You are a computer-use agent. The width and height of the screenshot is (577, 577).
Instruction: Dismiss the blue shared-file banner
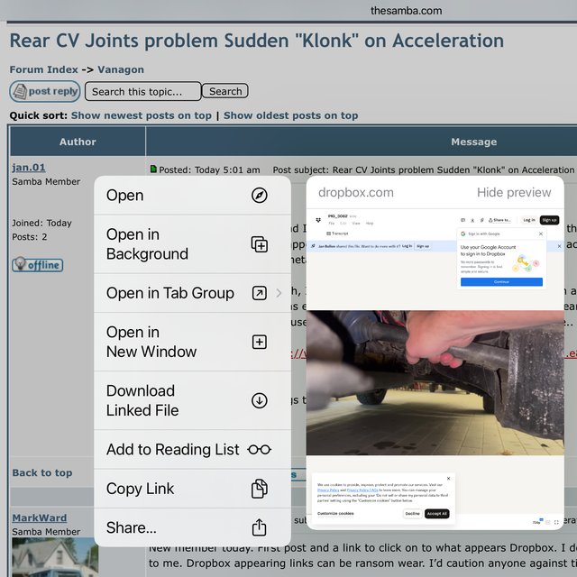click(559, 246)
